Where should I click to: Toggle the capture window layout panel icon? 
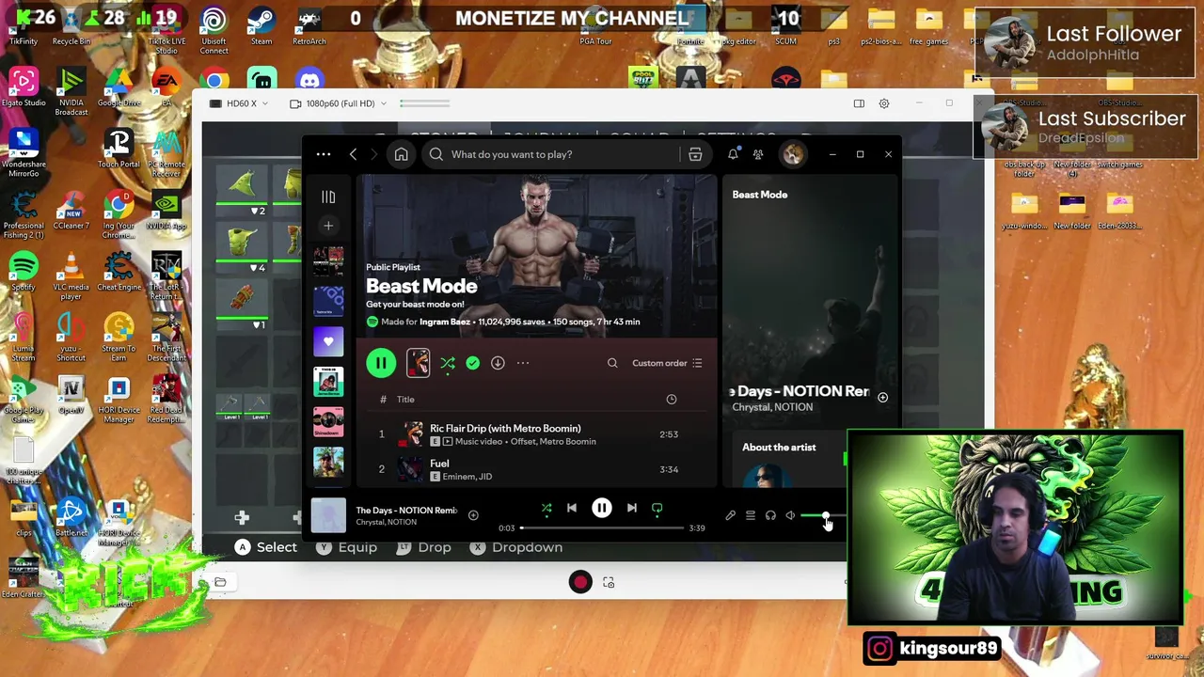point(859,103)
